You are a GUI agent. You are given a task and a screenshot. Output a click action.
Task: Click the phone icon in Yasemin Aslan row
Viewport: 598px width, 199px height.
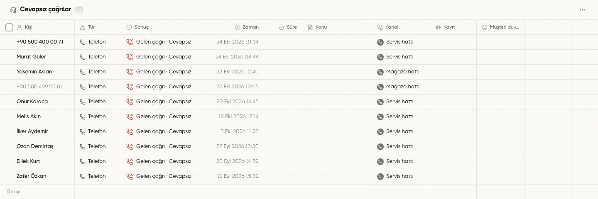[83, 72]
